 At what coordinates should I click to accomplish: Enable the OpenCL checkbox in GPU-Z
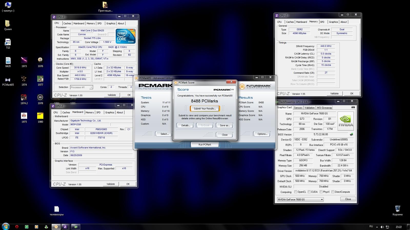tap(295, 192)
